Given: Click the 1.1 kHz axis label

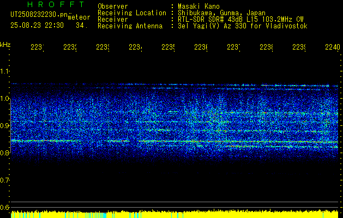Looking at the screenshot, I should click(4, 71).
